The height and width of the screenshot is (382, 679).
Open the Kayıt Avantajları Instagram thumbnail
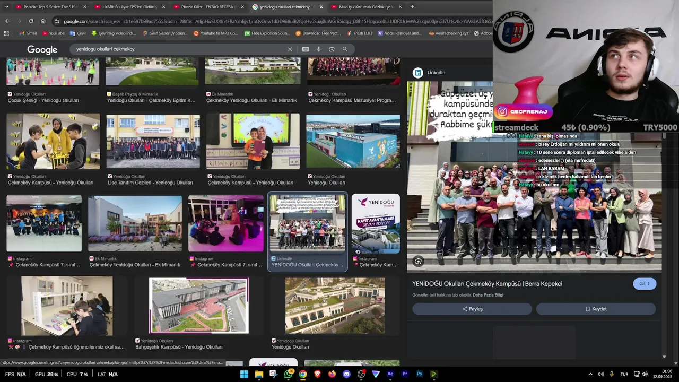pyautogui.click(x=376, y=223)
